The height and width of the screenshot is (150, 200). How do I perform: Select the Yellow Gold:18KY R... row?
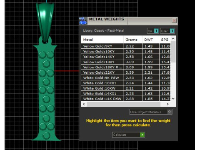coord(126,67)
